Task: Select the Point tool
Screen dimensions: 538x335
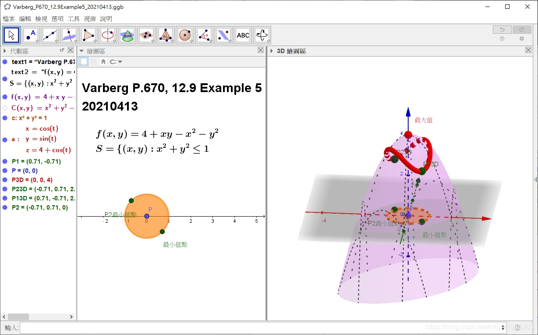Action: pyautogui.click(x=31, y=35)
